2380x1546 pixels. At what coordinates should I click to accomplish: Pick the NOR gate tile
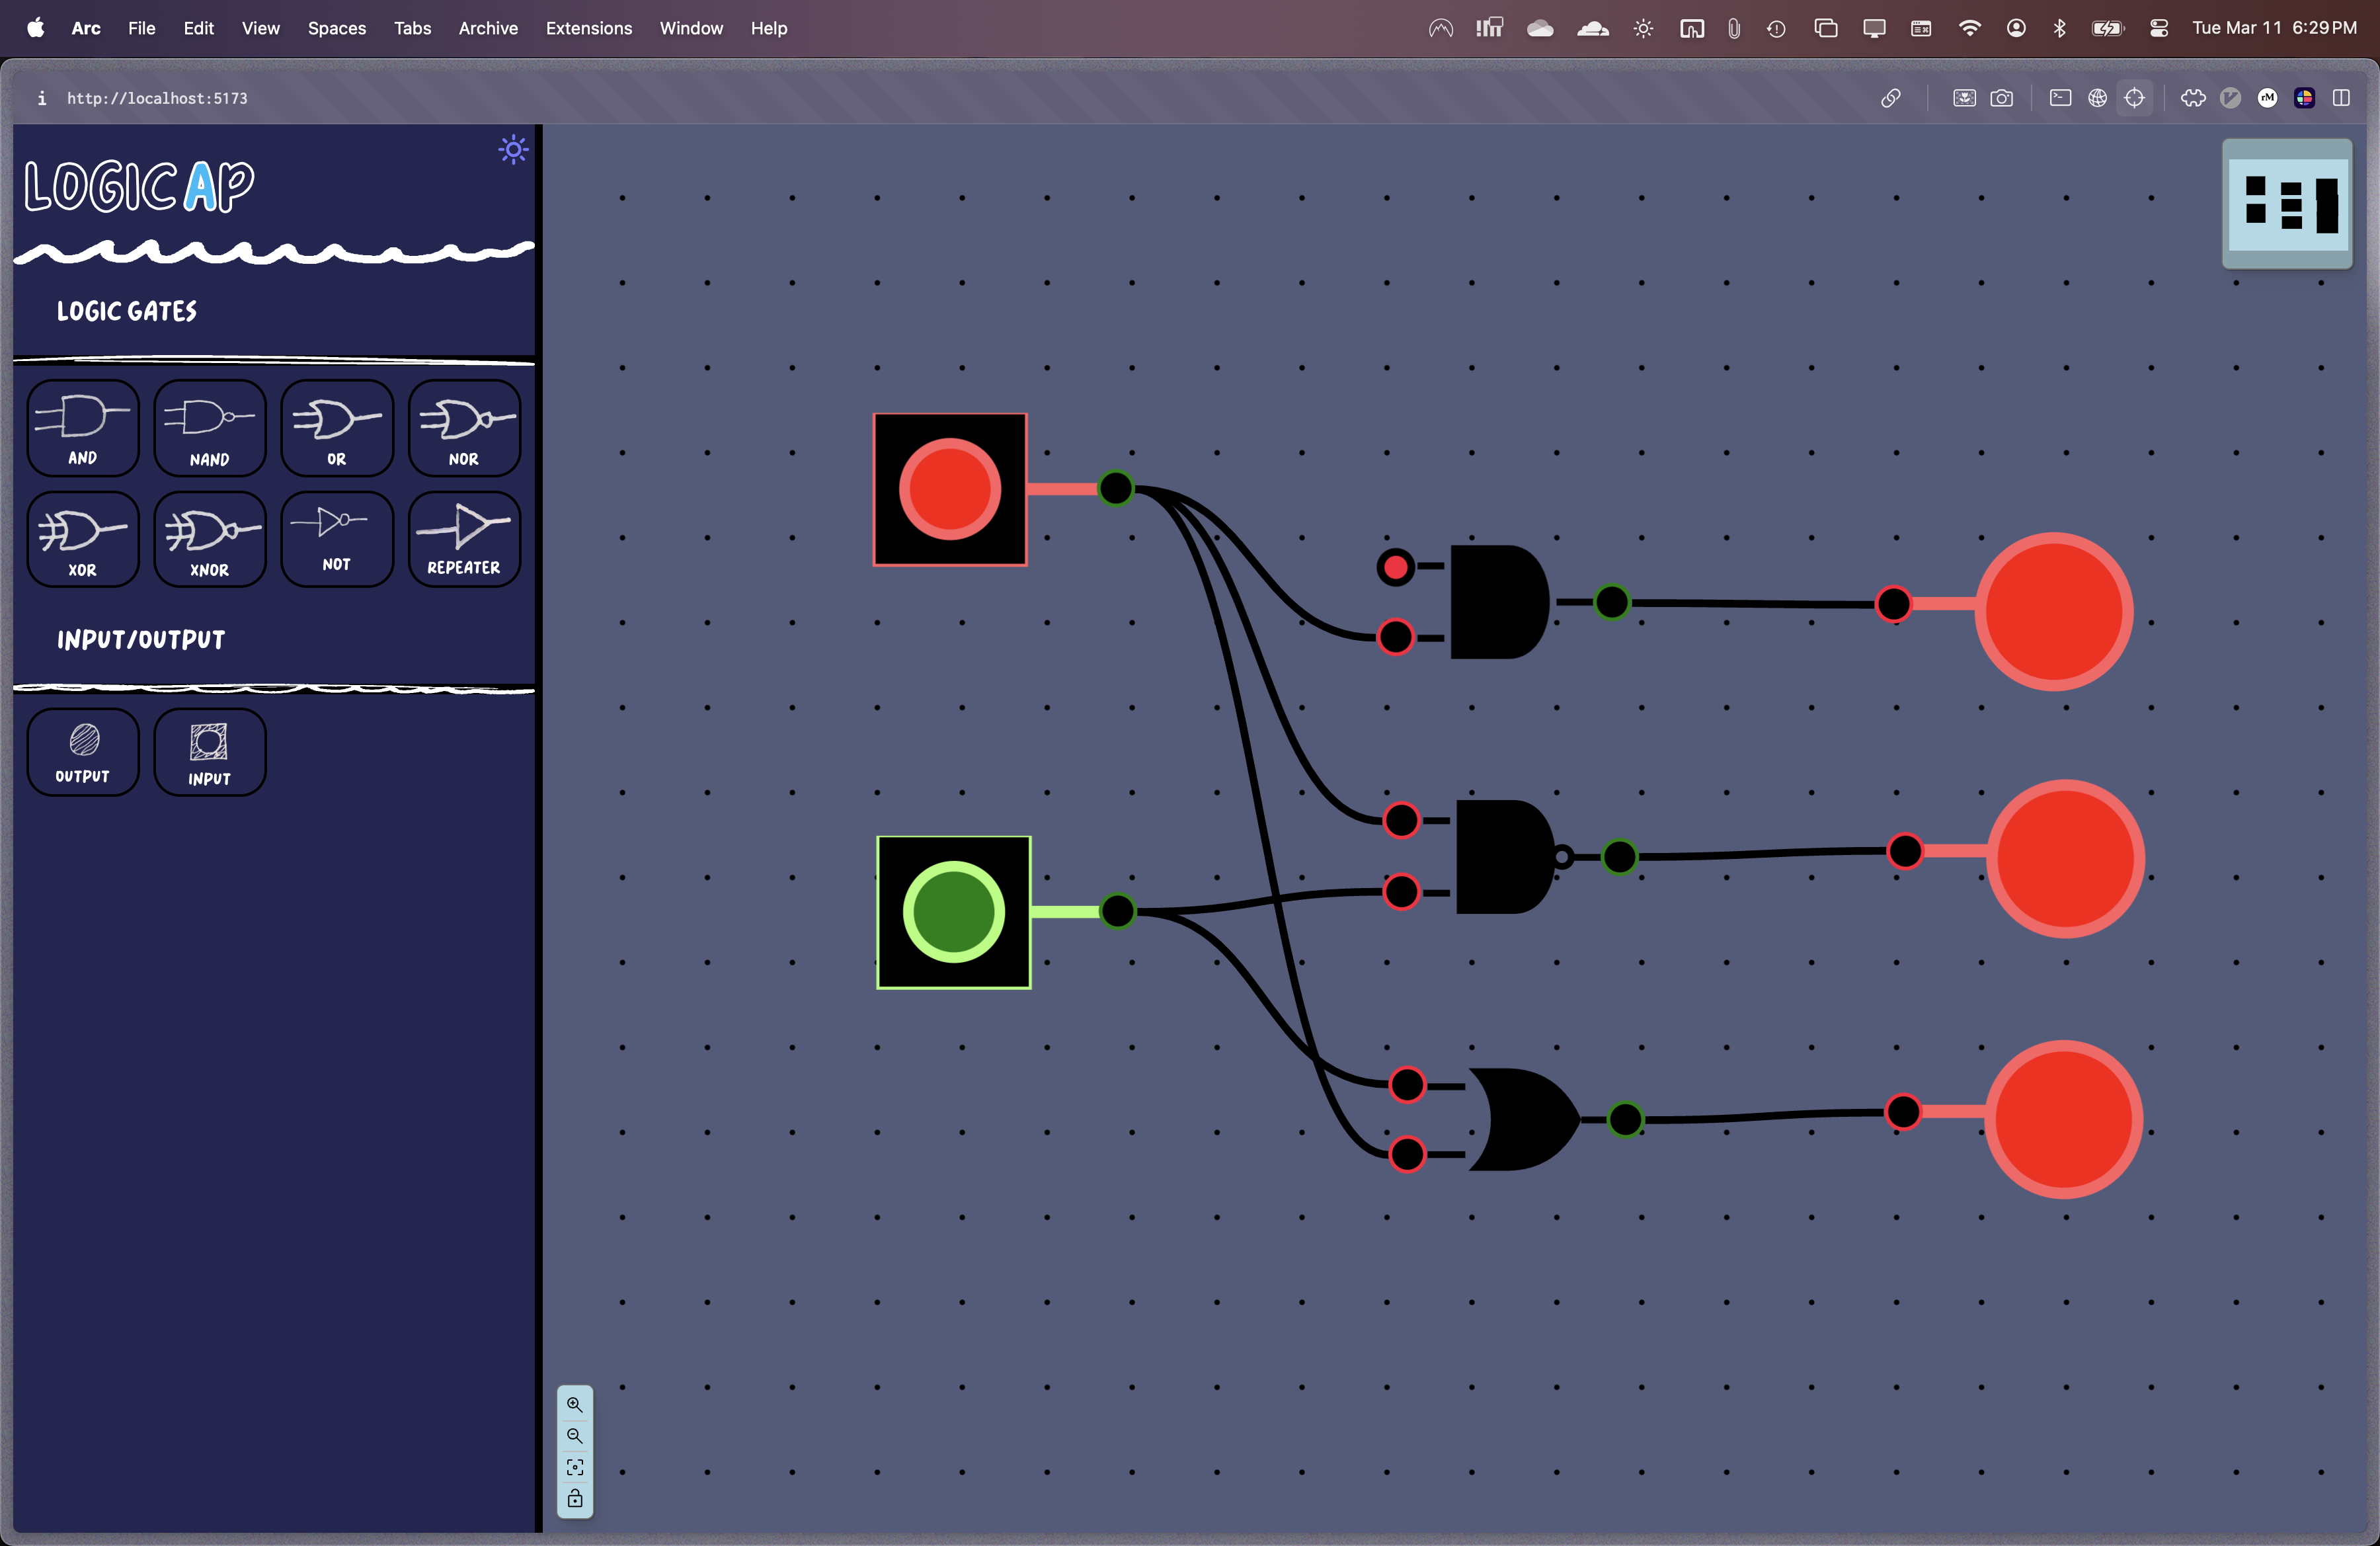coord(464,428)
